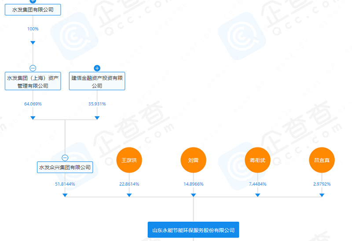This screenshot has height=241, width=352.
Task: Click the 7.4484% shareholding label
Action: 257,184
